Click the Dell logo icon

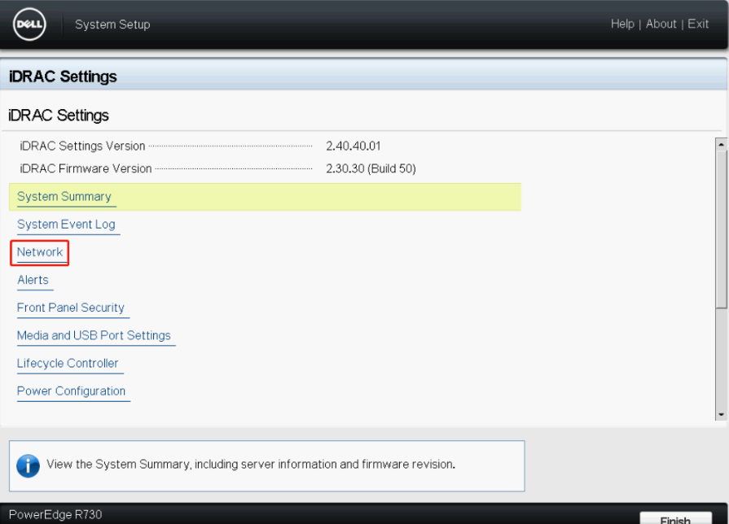click(29, 24)
